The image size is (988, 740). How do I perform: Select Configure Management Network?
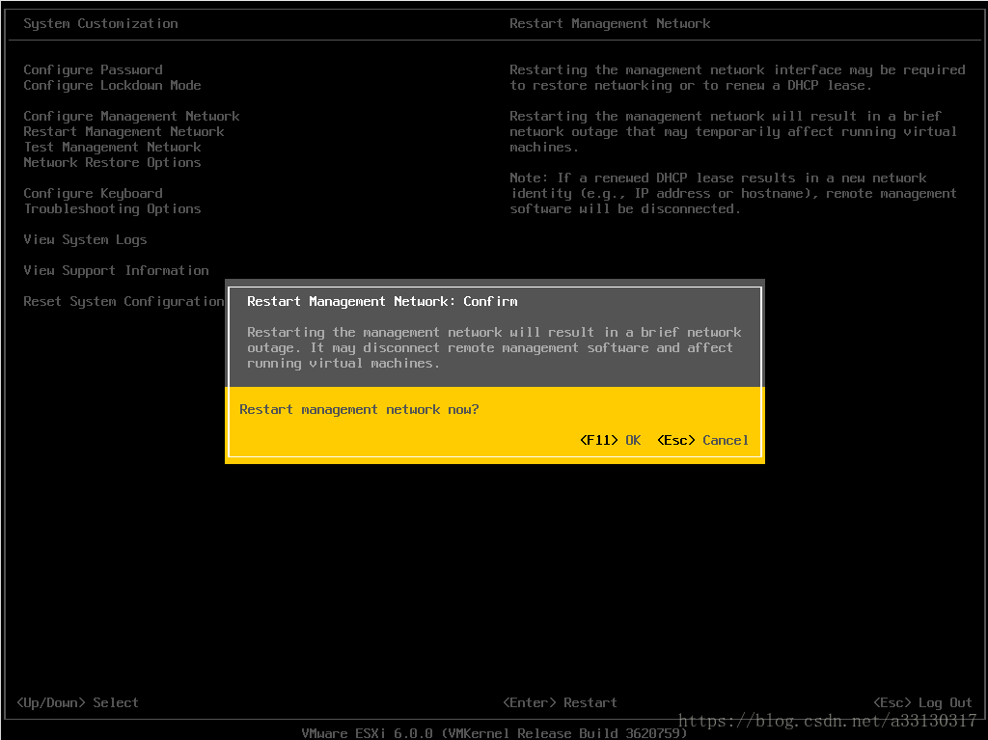pos(131,116)
